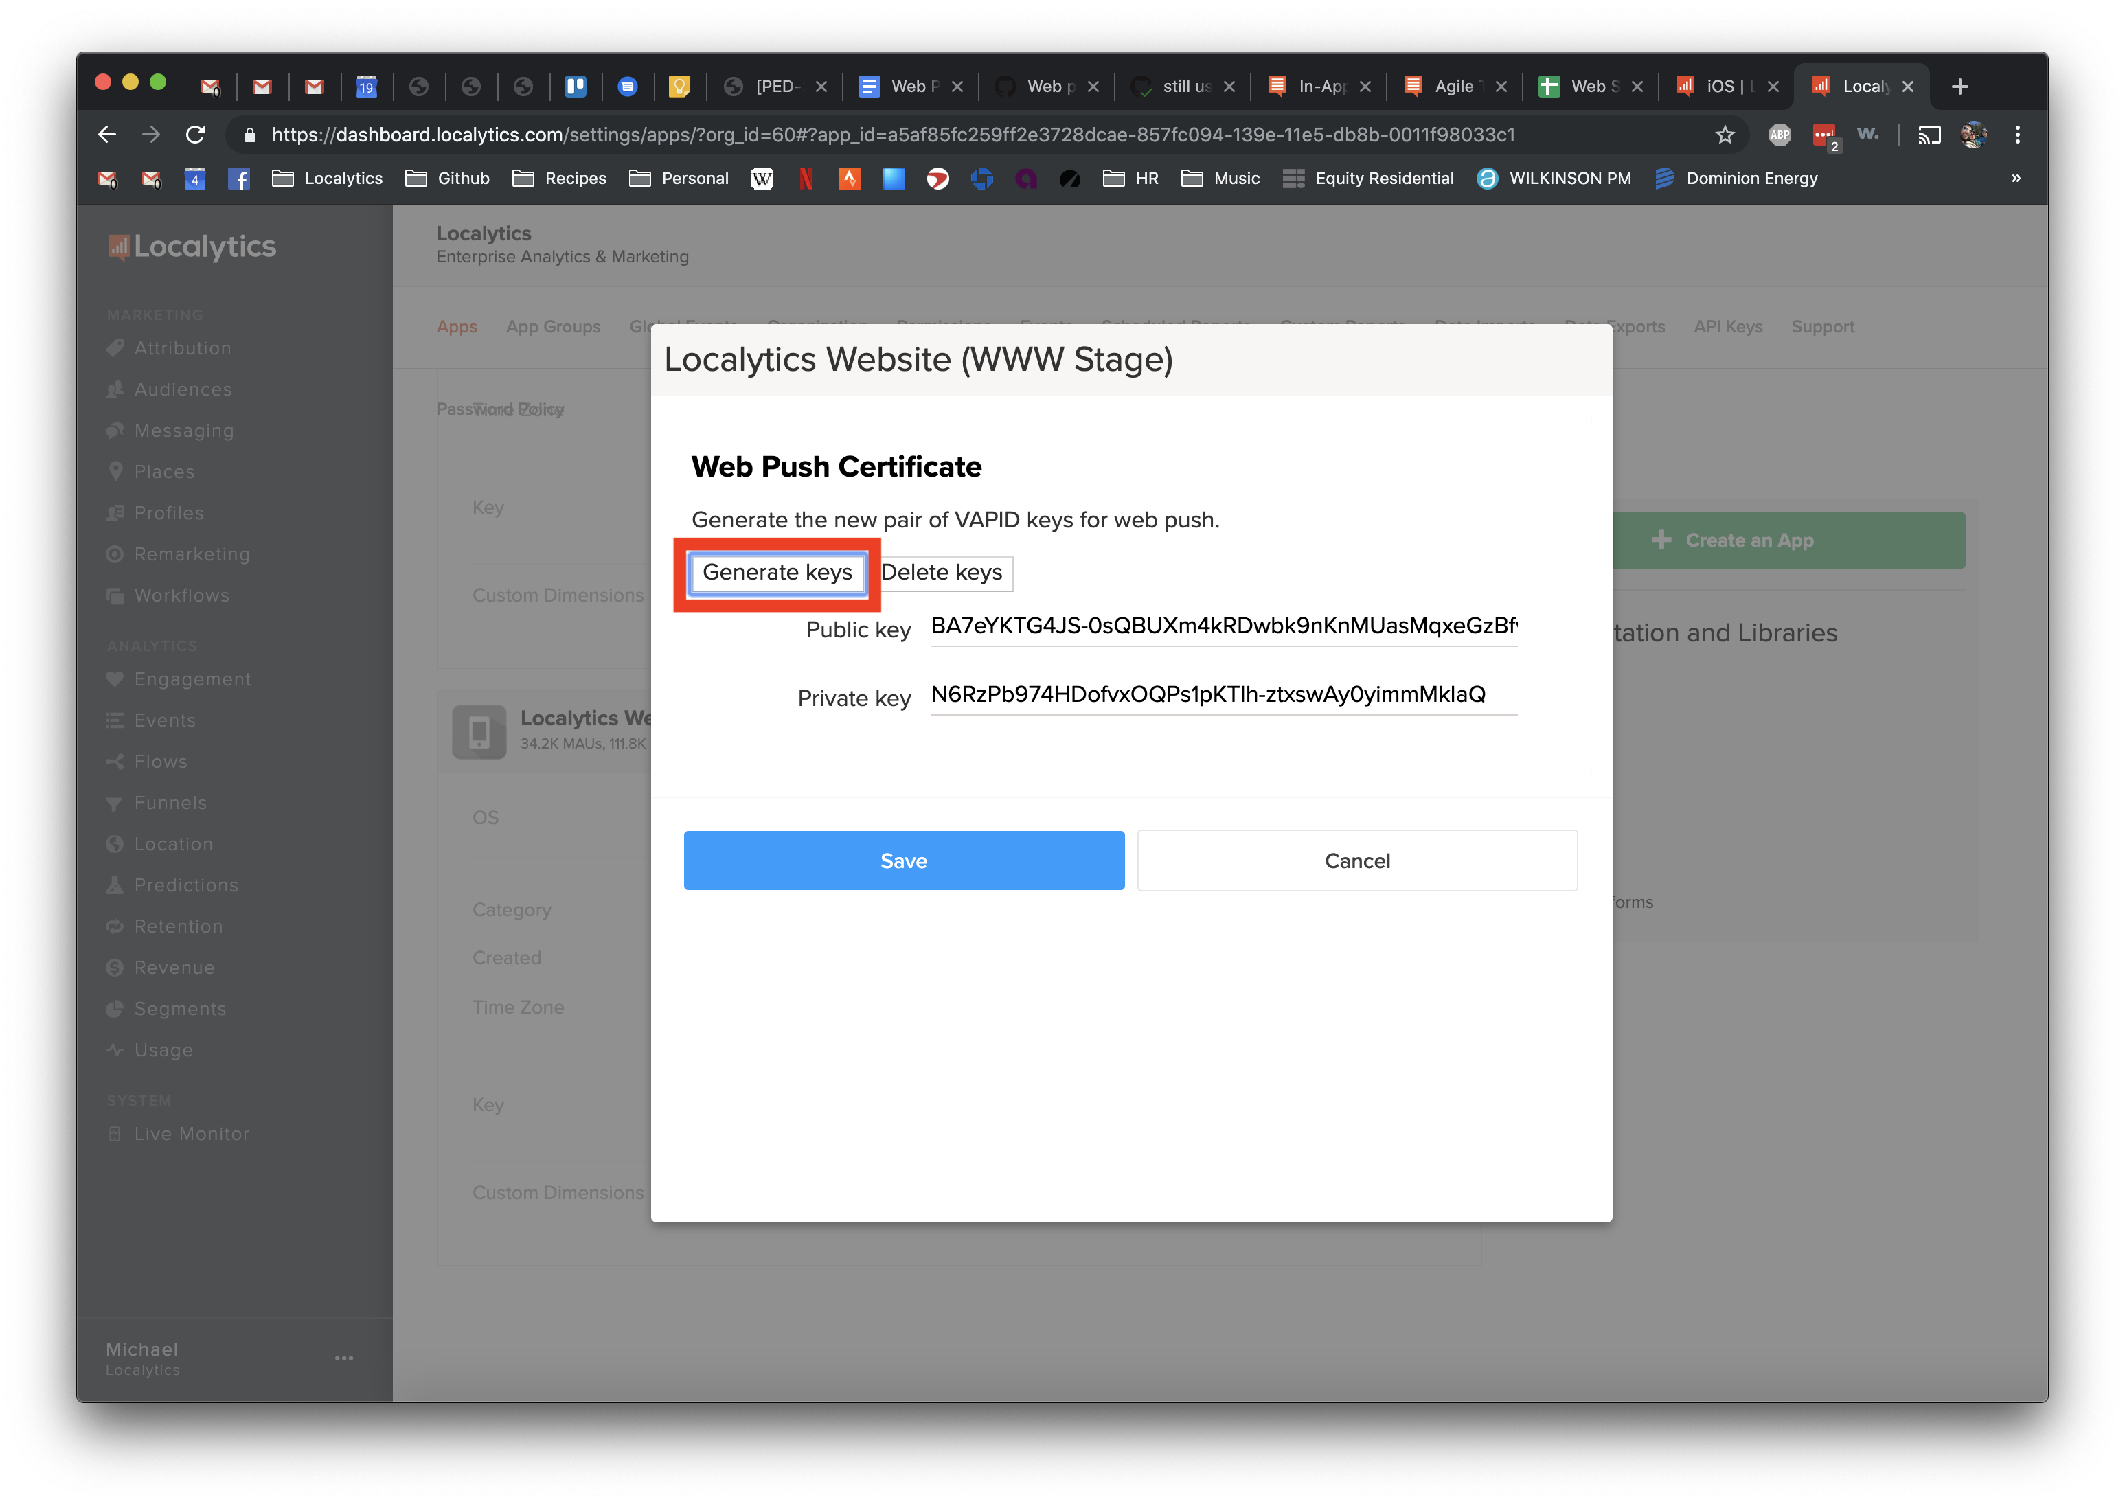Open the HR bookmarks folder
The height and width of the screenshot is (1504, 2125).
point(1130,179)
